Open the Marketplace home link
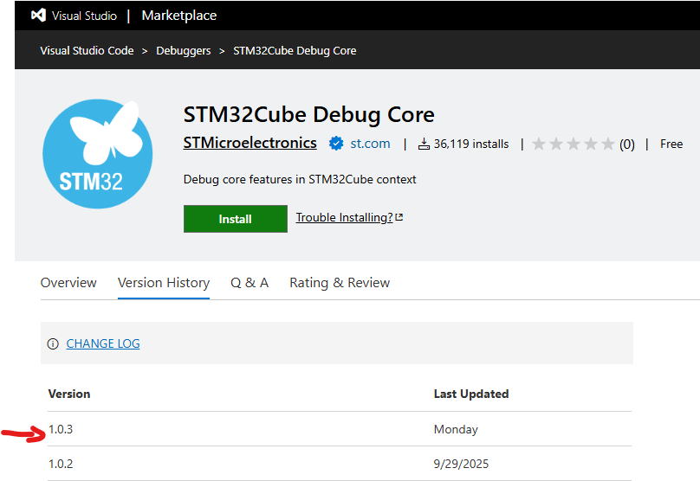Screen dimensions: 700x481 point(178,16)
